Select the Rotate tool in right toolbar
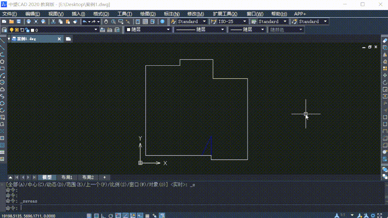388x218 pixels. [x=385, y=82]
